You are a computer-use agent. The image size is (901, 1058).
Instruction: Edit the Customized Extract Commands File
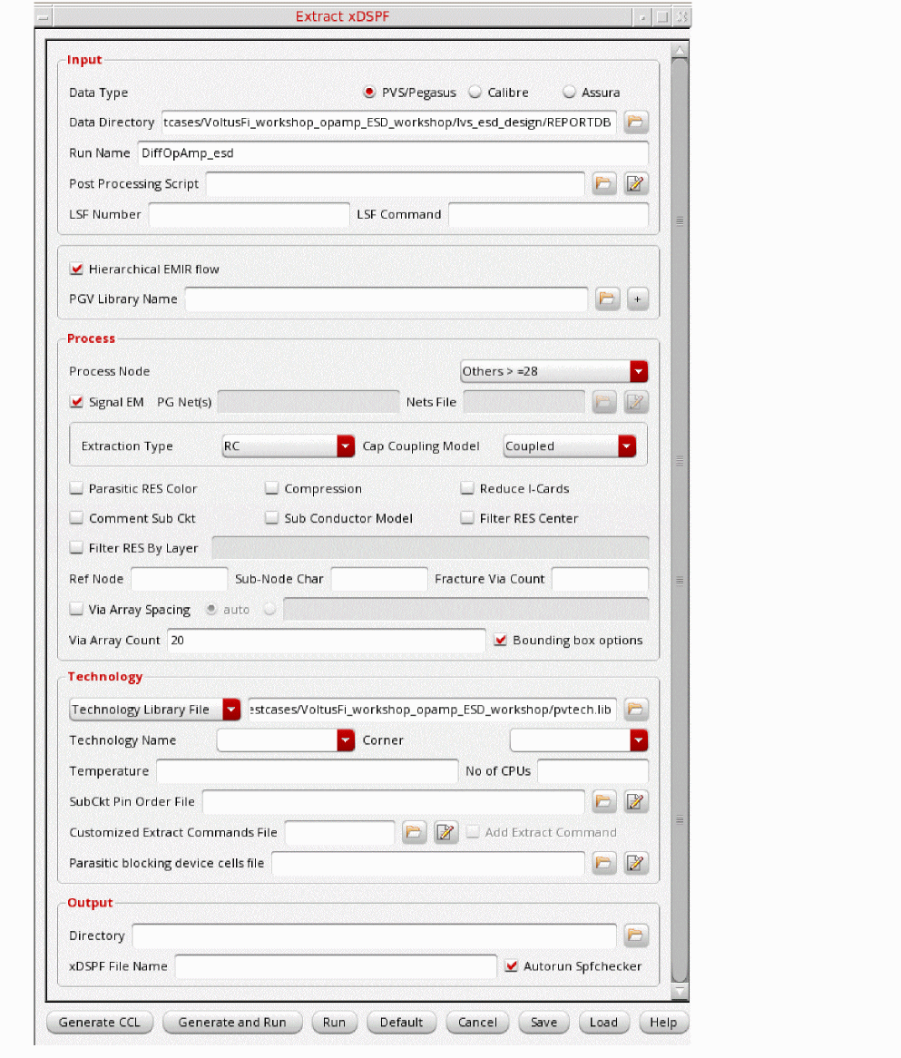pos(446,832)
